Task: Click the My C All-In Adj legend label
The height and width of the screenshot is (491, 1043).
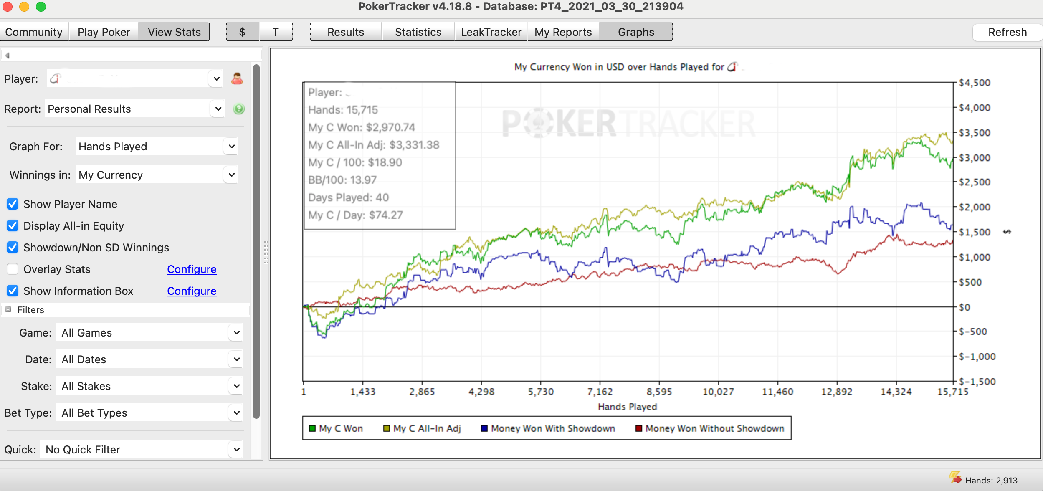Action: point(427,428)
